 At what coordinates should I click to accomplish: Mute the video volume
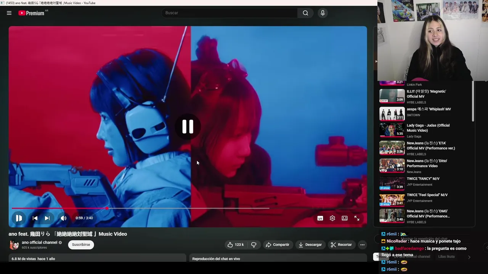point(63,218)
